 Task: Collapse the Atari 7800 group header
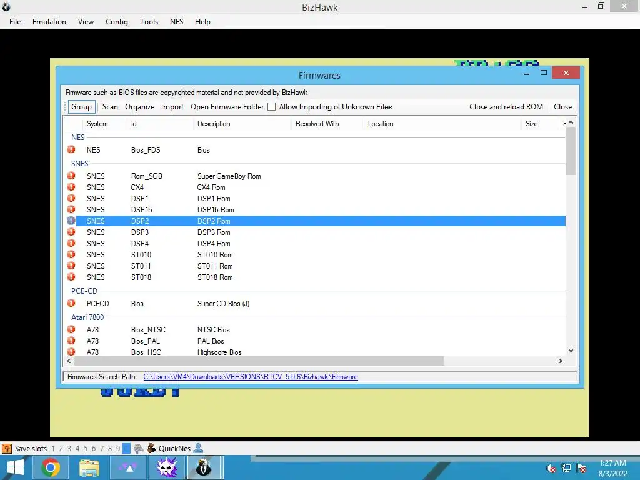pos(87,317)
